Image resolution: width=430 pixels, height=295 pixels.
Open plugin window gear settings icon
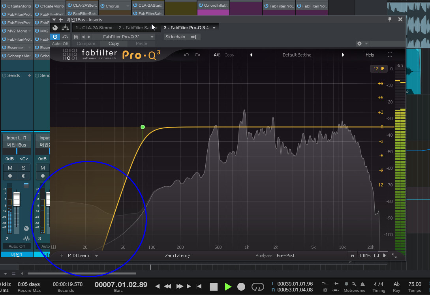[360, 43]
